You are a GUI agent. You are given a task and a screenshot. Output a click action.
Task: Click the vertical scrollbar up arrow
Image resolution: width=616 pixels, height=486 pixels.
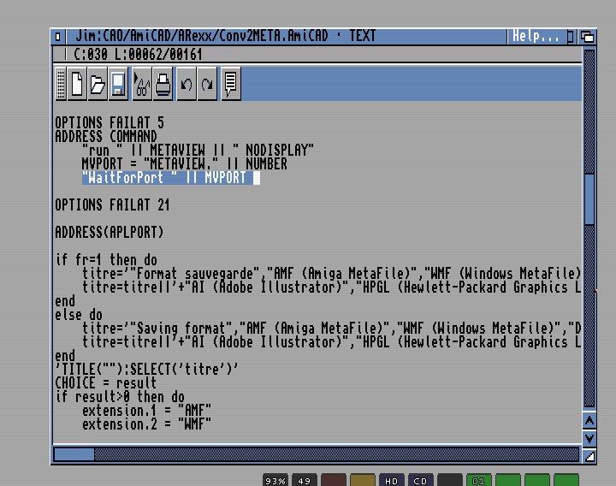[589, 421]
